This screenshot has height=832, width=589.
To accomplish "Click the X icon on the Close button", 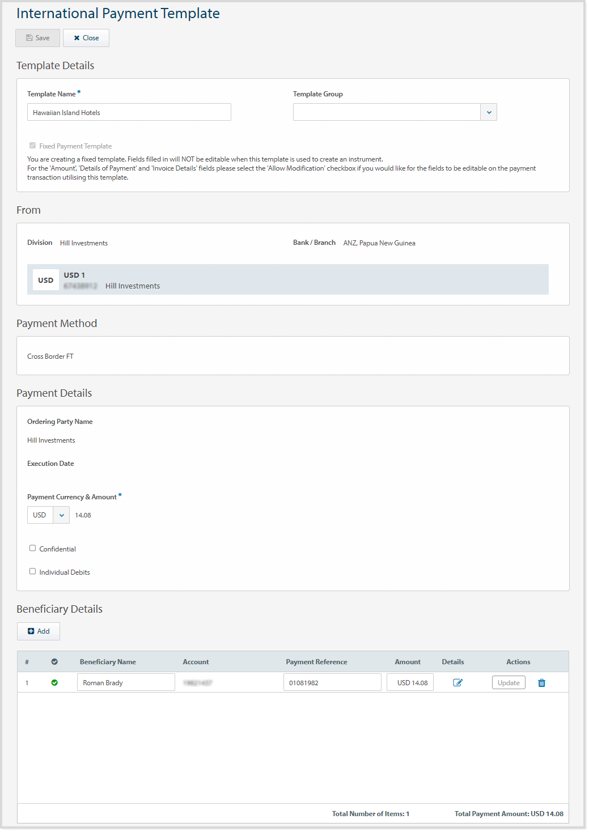I will click(77, 38).
